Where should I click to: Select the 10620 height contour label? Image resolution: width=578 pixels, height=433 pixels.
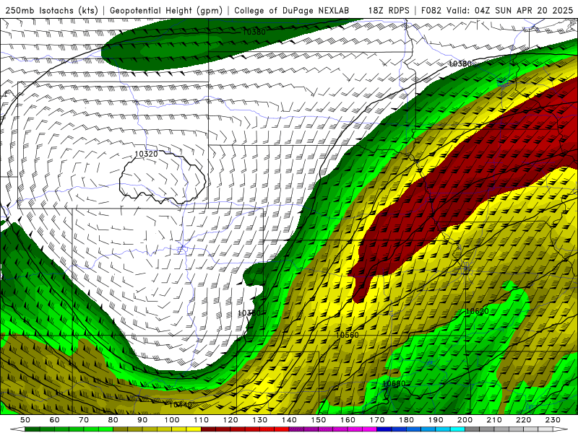coord(478,312)
